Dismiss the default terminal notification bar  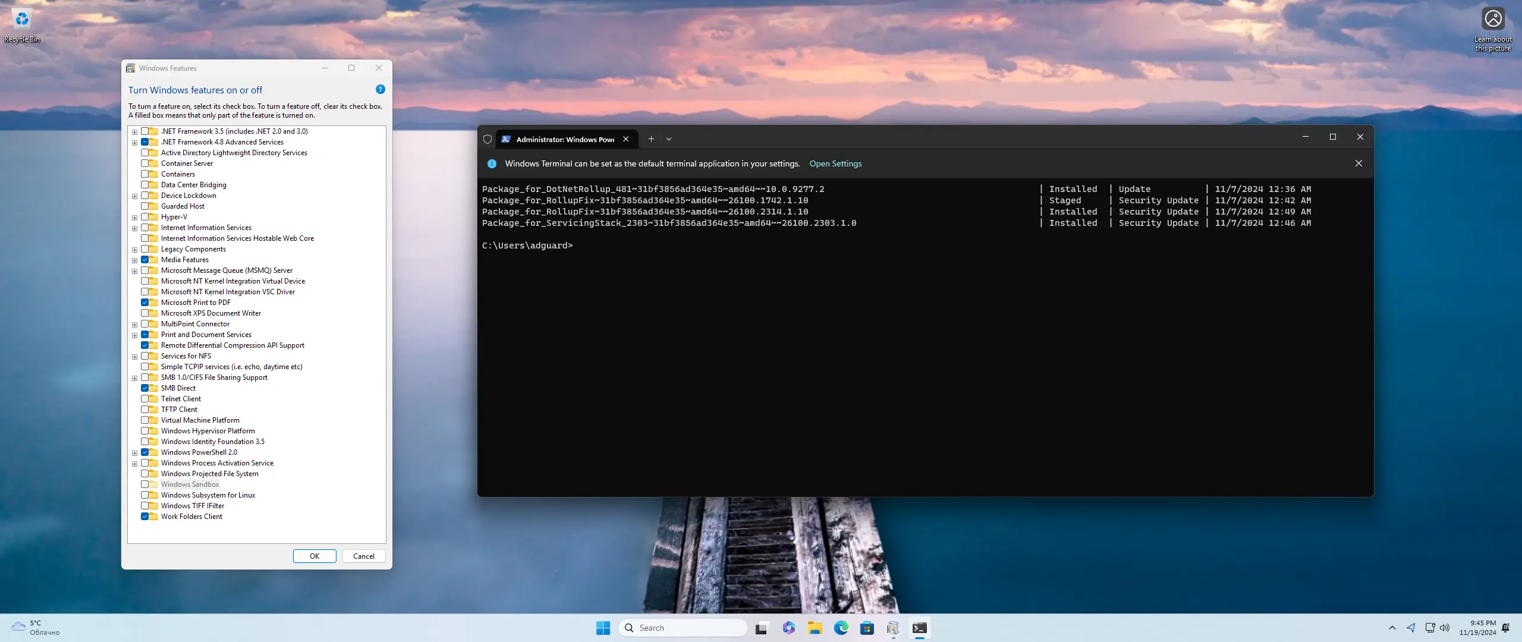point(1359,163)
